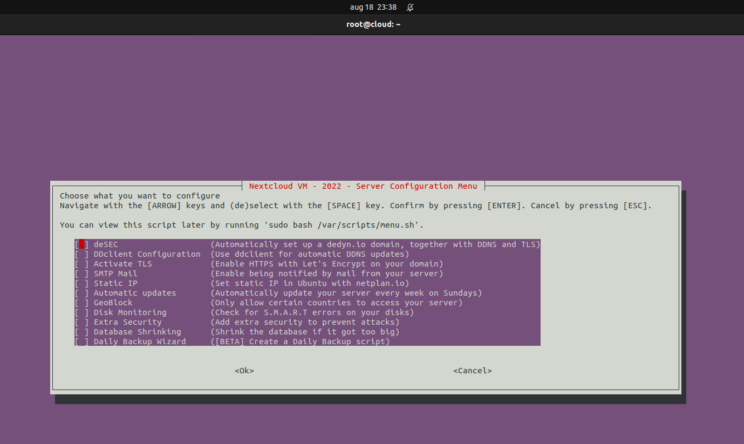Viewport: 744px width, 444px height.
Task: Confirm selections with the Ok button
Action: click(244, 371)
